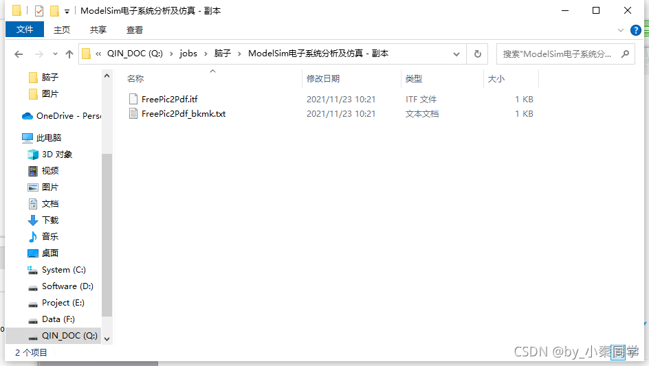
Task: Click the OneDrive cloud icon
Action: click(x=27, y=116)
